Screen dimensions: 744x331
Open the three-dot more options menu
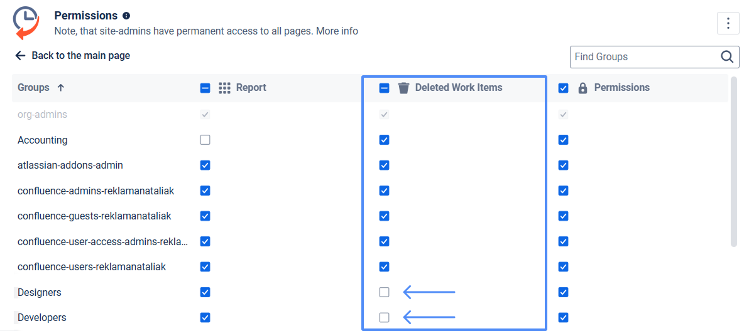[728, 23]
